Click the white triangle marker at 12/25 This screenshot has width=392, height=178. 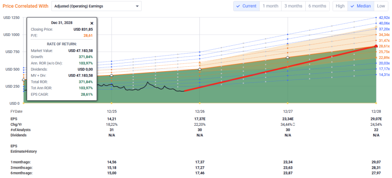pyautogui.click(x=112, y=75)
